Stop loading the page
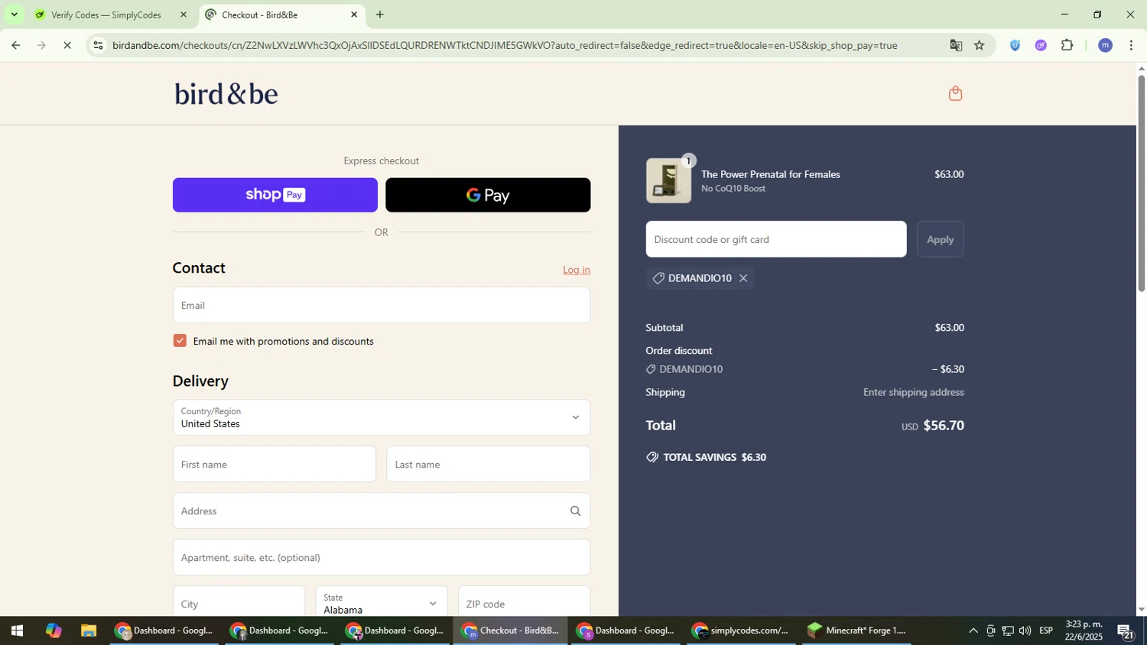The height and width of the screenshot is (645, 1147). [x=67, y=46]
